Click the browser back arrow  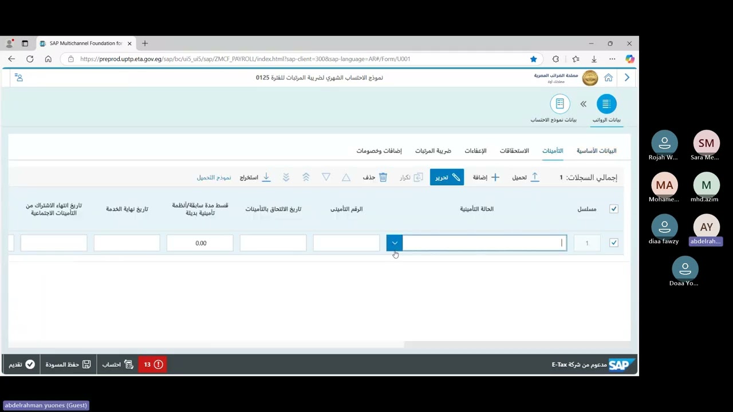(x=11, y=59)
